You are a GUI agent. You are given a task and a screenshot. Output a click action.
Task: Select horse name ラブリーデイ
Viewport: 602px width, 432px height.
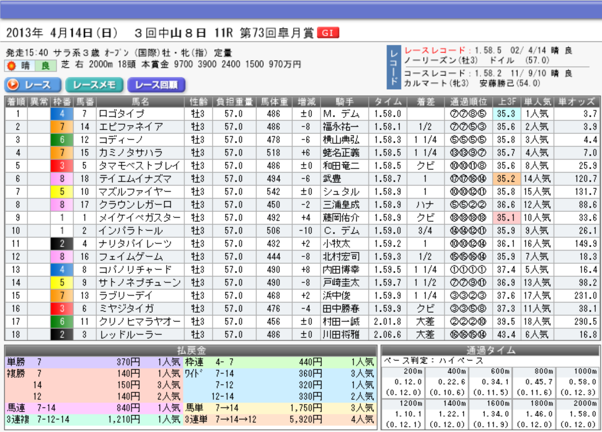click(x=126, y=296)
